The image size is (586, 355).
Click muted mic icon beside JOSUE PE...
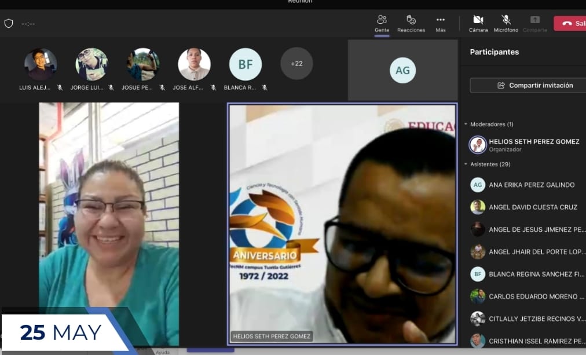coord(162,87)
